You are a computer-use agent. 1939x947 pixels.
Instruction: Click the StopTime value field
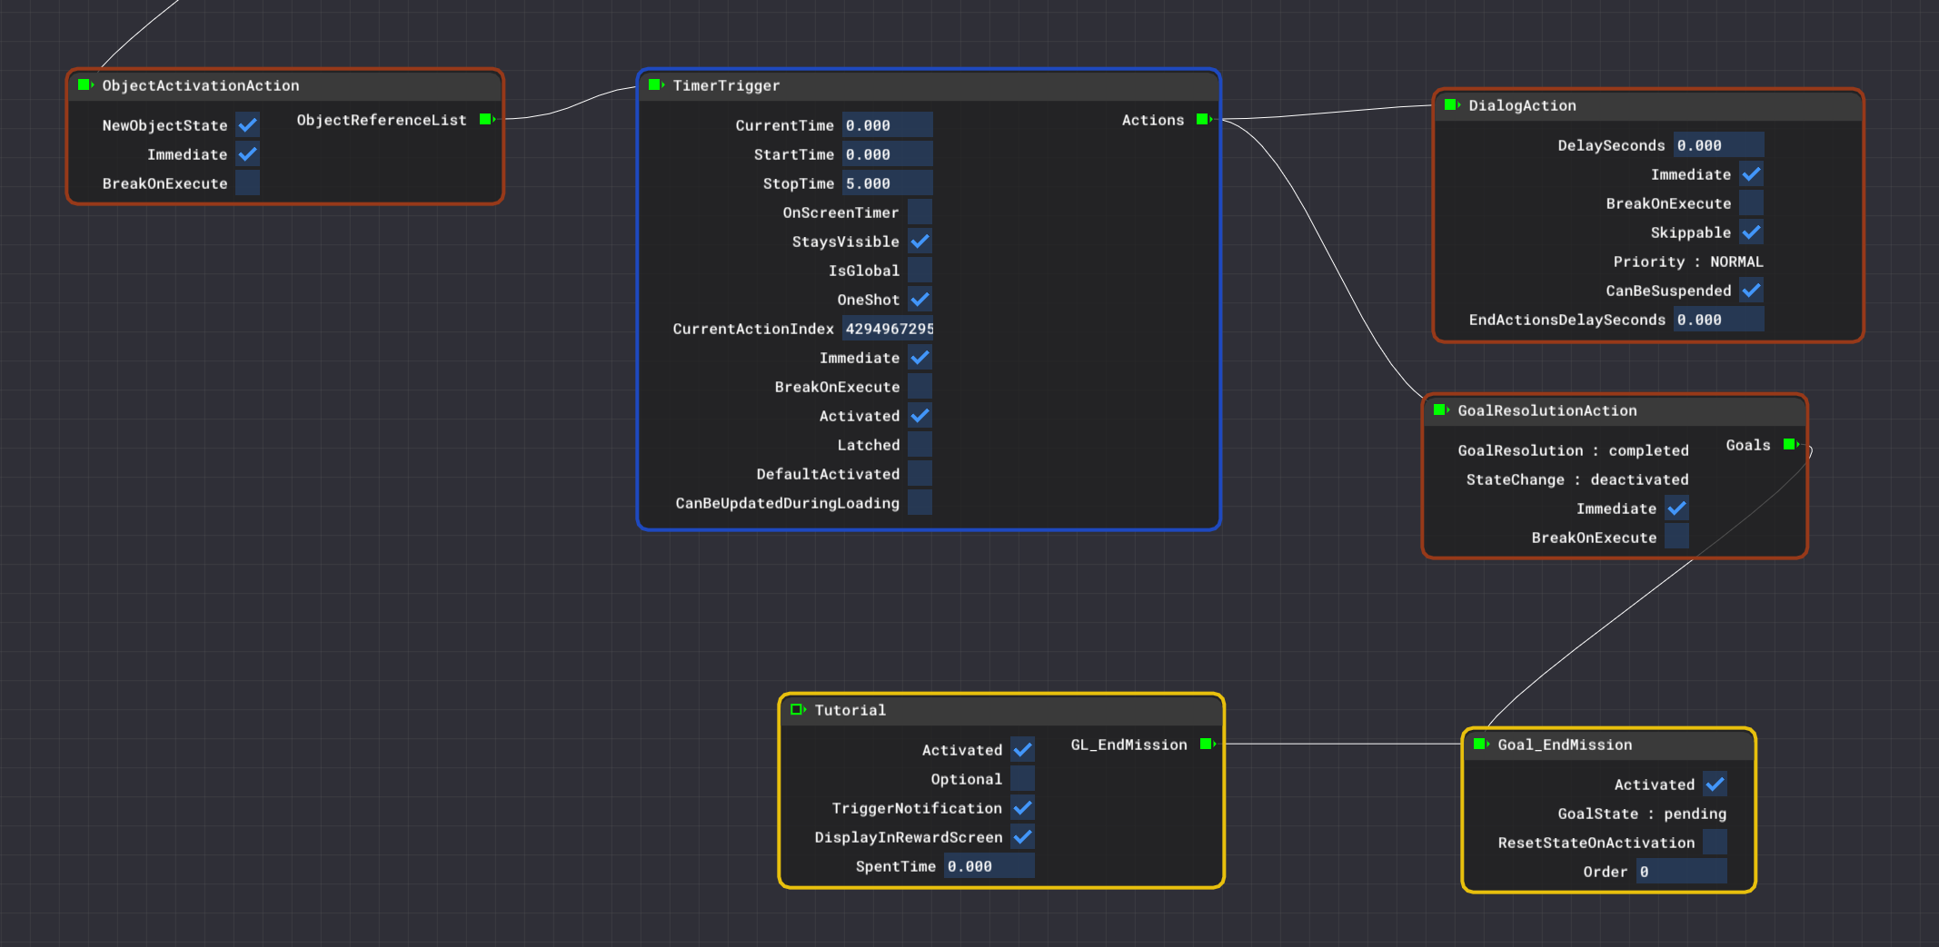[886, 183]
